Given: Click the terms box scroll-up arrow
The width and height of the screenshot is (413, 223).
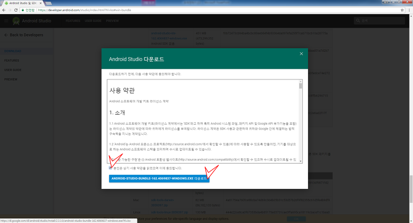Looking at the screenshot, I should 300,81.
